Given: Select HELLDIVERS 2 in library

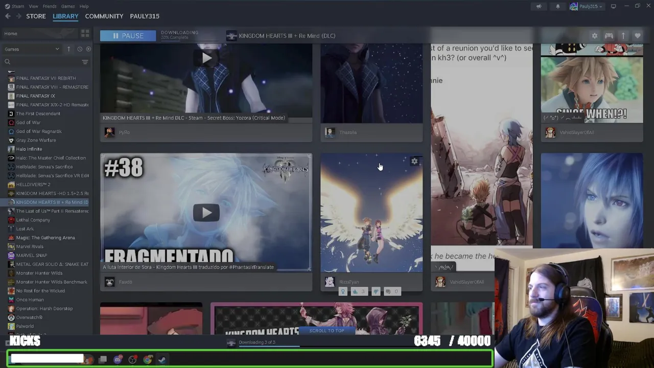Looking at the screenshot, I should [x=33, y=185].
